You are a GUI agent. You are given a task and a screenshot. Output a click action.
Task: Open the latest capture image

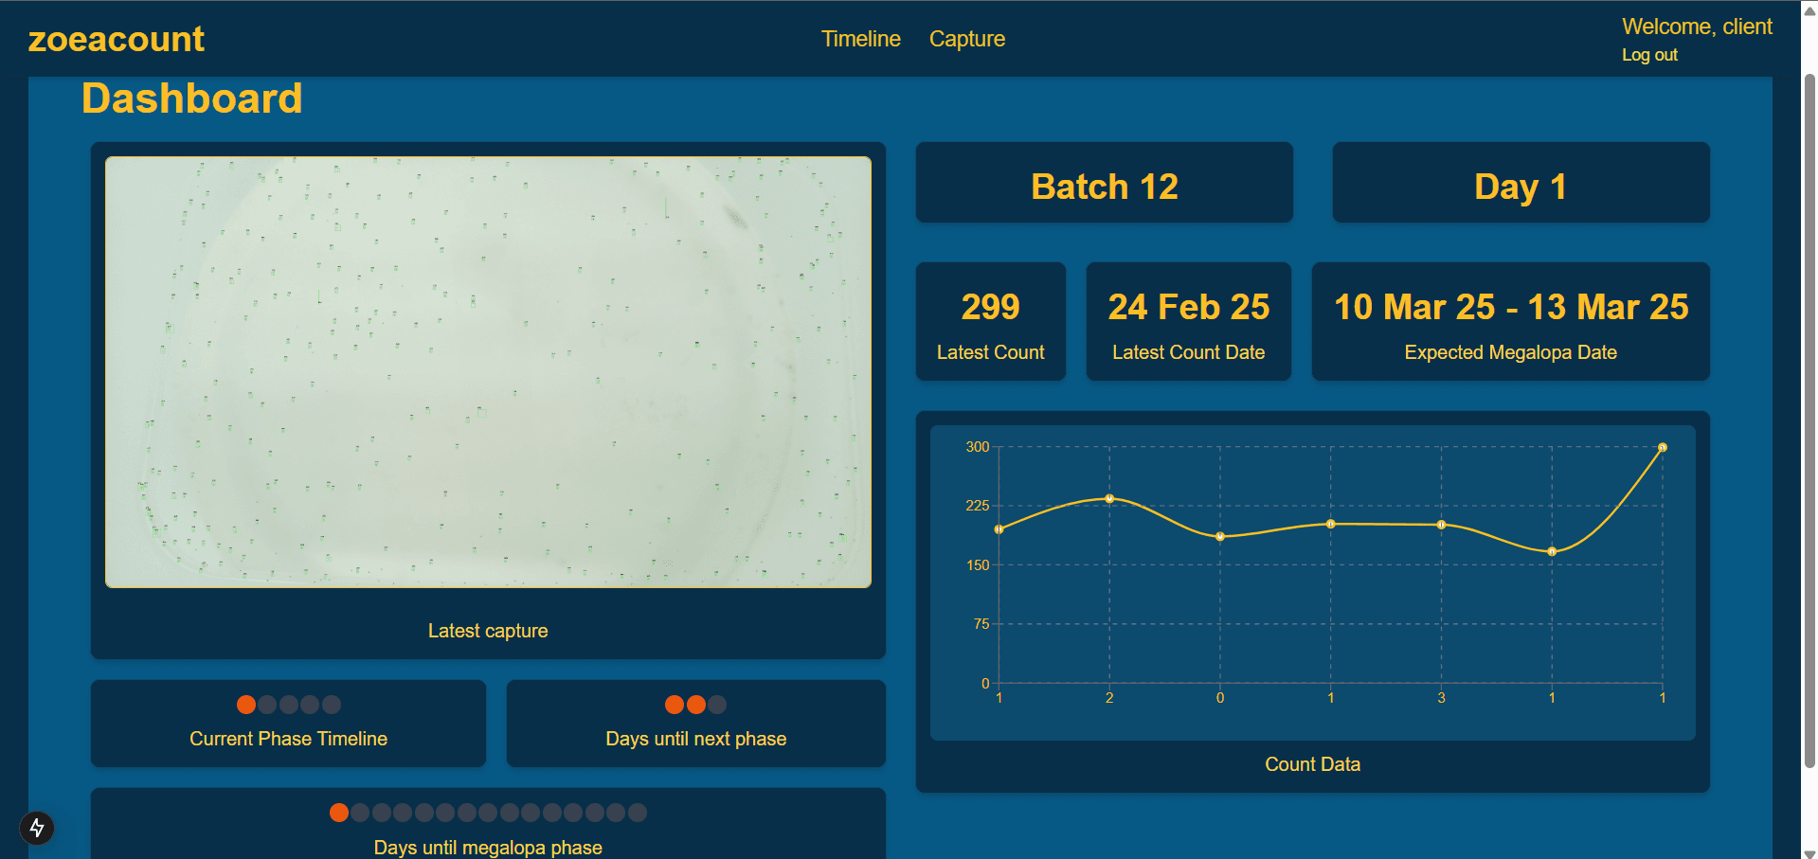tap(488, 372)
